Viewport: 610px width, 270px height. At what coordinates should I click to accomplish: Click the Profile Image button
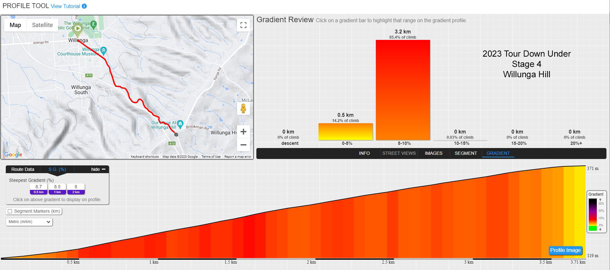(565, 250)
